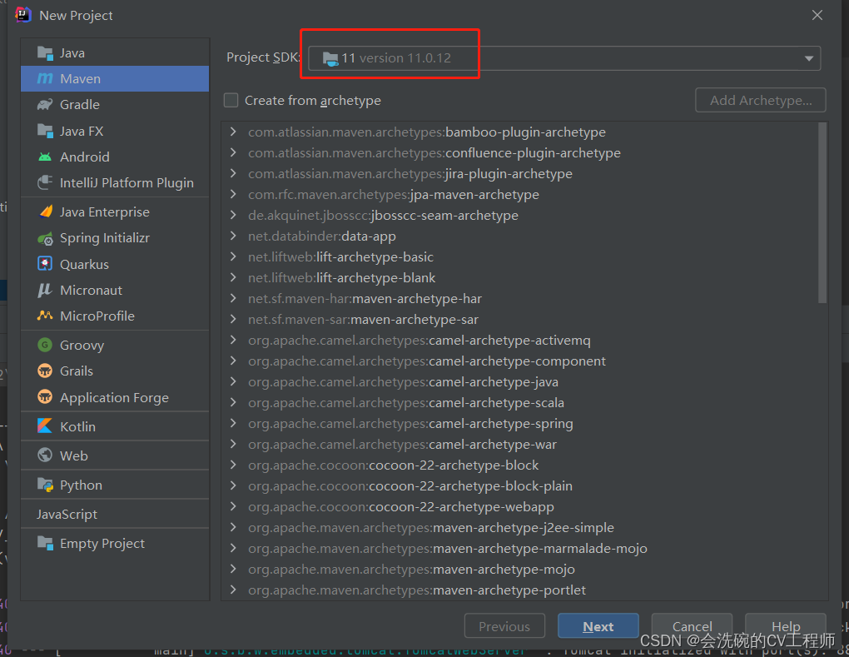849x657 pixels.
Task: Choose Quarkus project type
Action: click(x=115, y=264)
